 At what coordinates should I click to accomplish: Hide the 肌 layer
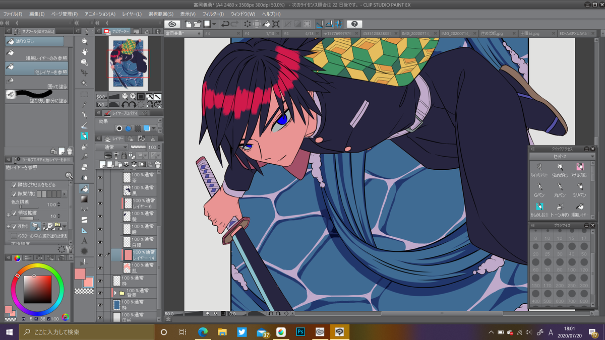pos(100,267)
